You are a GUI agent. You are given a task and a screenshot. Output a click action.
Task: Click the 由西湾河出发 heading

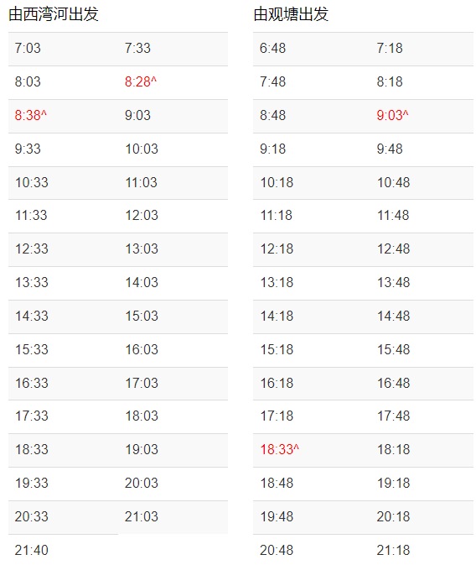click(x=54, y=14)
